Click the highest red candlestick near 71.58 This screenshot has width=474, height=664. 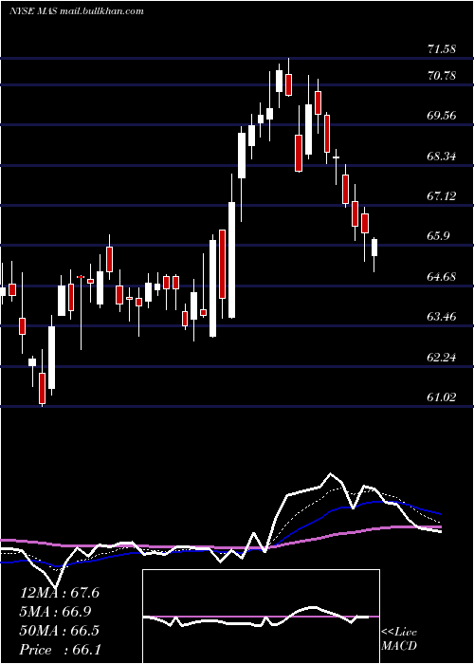(x=288, y=84)
